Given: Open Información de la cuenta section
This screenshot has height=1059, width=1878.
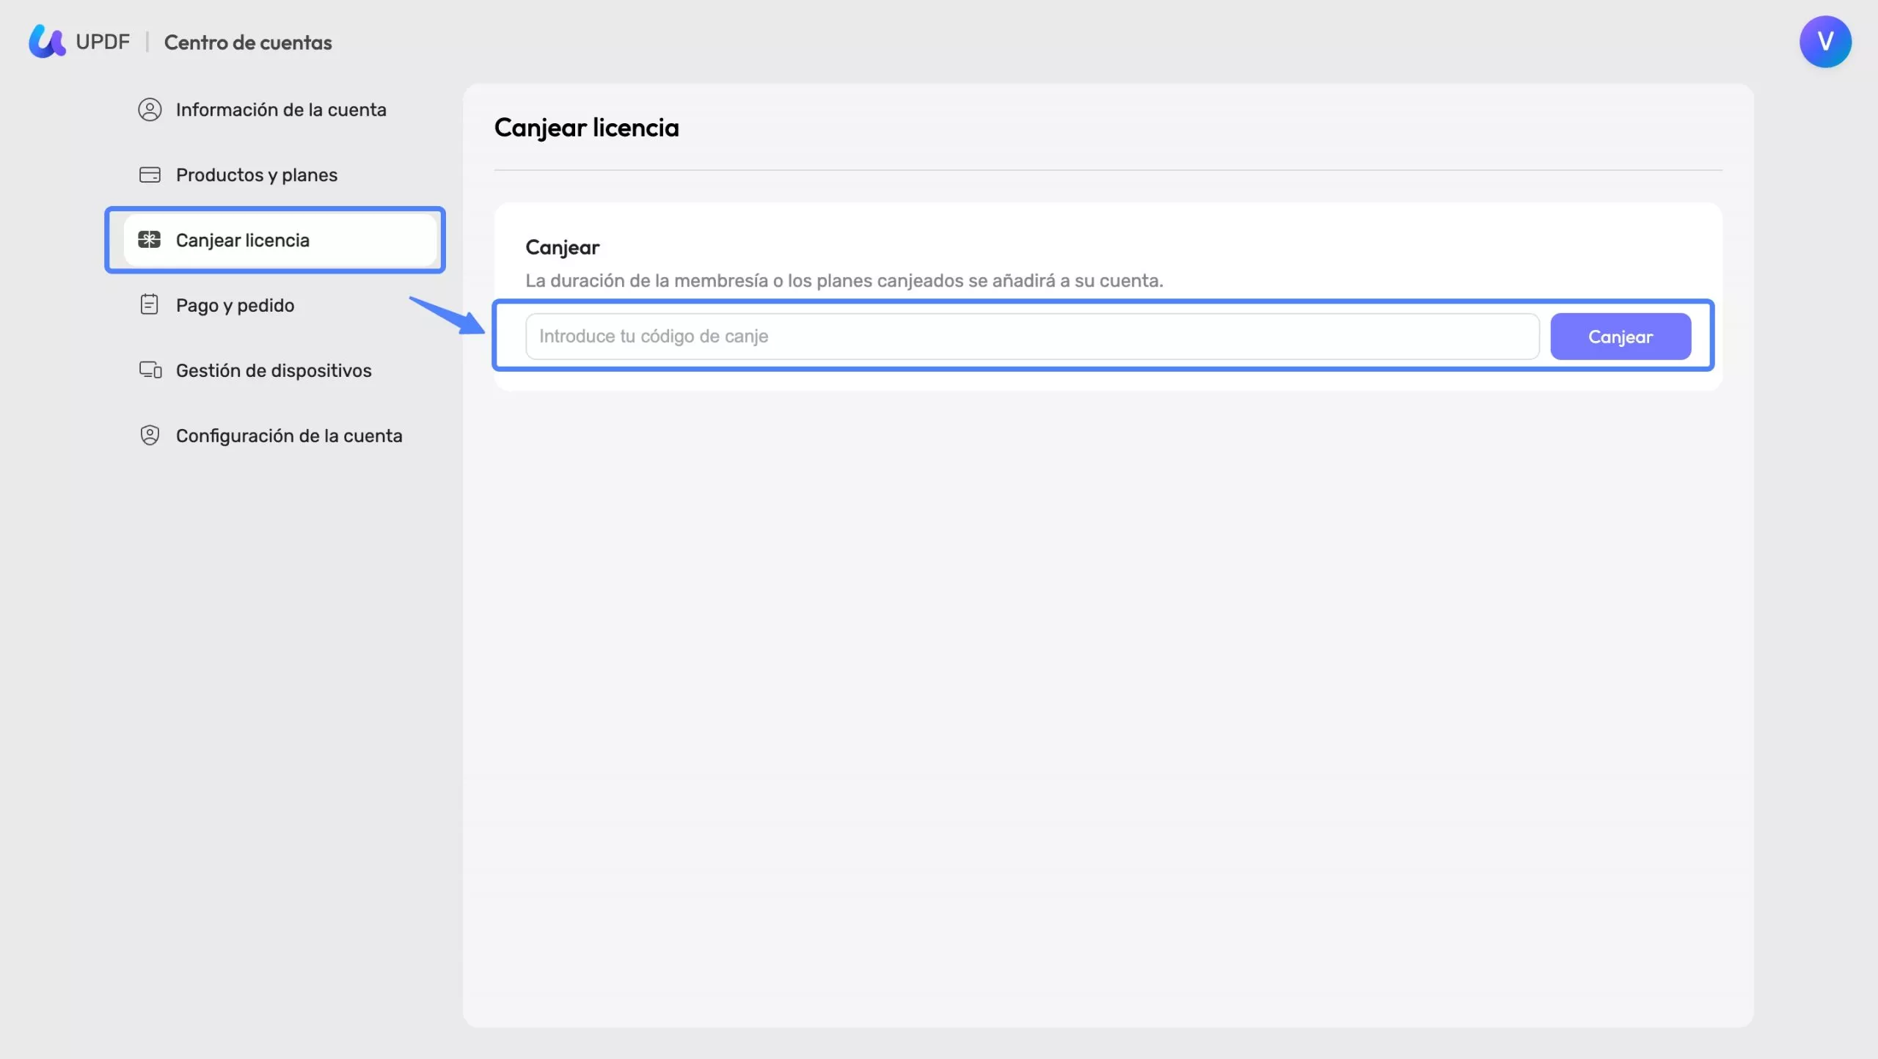Looking at the screenshot, I should click(281, 110).
